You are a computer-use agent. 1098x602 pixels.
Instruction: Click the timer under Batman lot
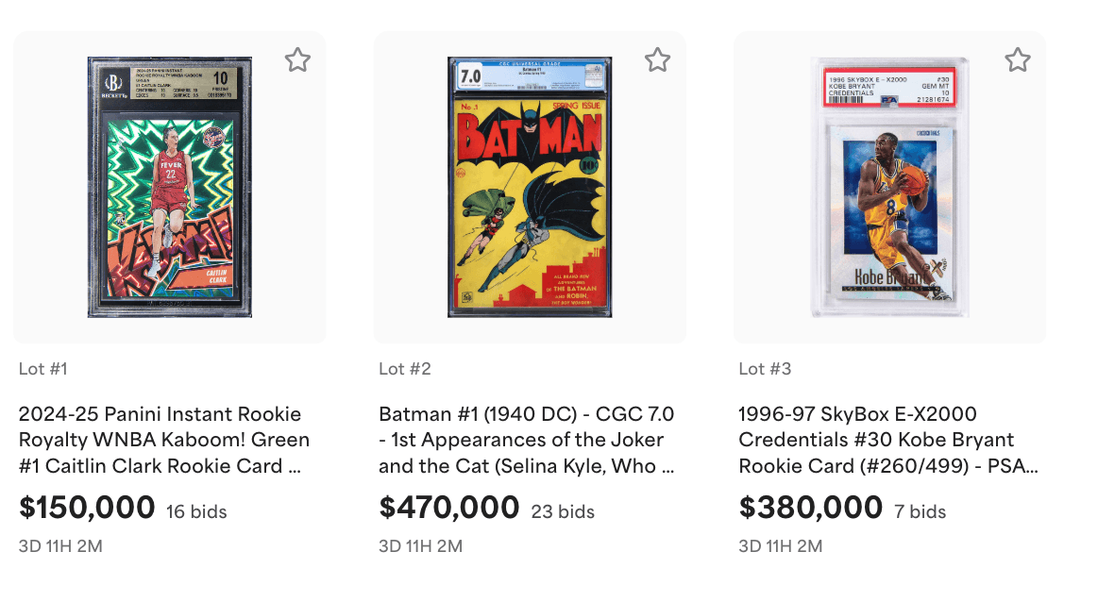click(420, 546)
